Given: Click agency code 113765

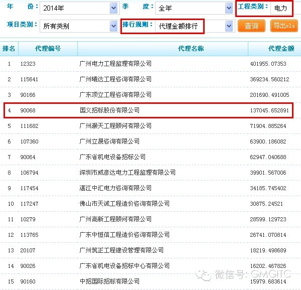Looking at the screenshot, I should 30,235.
